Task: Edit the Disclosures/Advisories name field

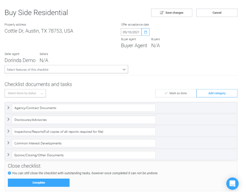Action: pos(84,120)
